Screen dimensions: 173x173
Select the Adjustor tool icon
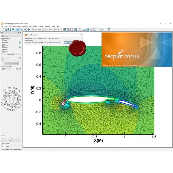pos(21,29)
